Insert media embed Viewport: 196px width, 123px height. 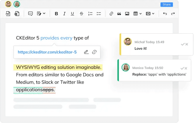148,13
